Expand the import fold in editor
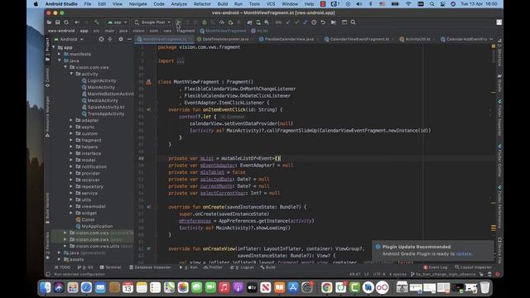Screen dimensions: 530x298 point(181,61)
